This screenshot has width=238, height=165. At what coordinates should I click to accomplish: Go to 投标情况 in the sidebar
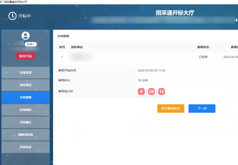[26, 85]
